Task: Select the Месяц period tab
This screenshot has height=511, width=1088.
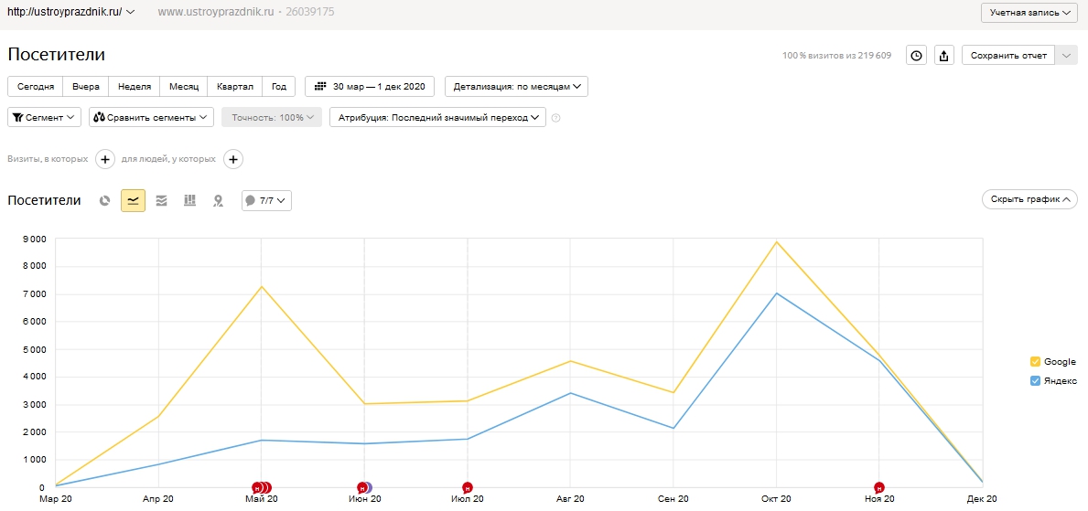Action: point(184,87)
